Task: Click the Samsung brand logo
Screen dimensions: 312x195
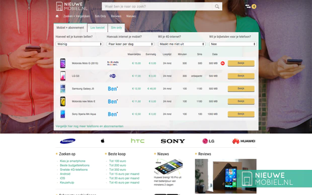Action: [x=67, y=141]
